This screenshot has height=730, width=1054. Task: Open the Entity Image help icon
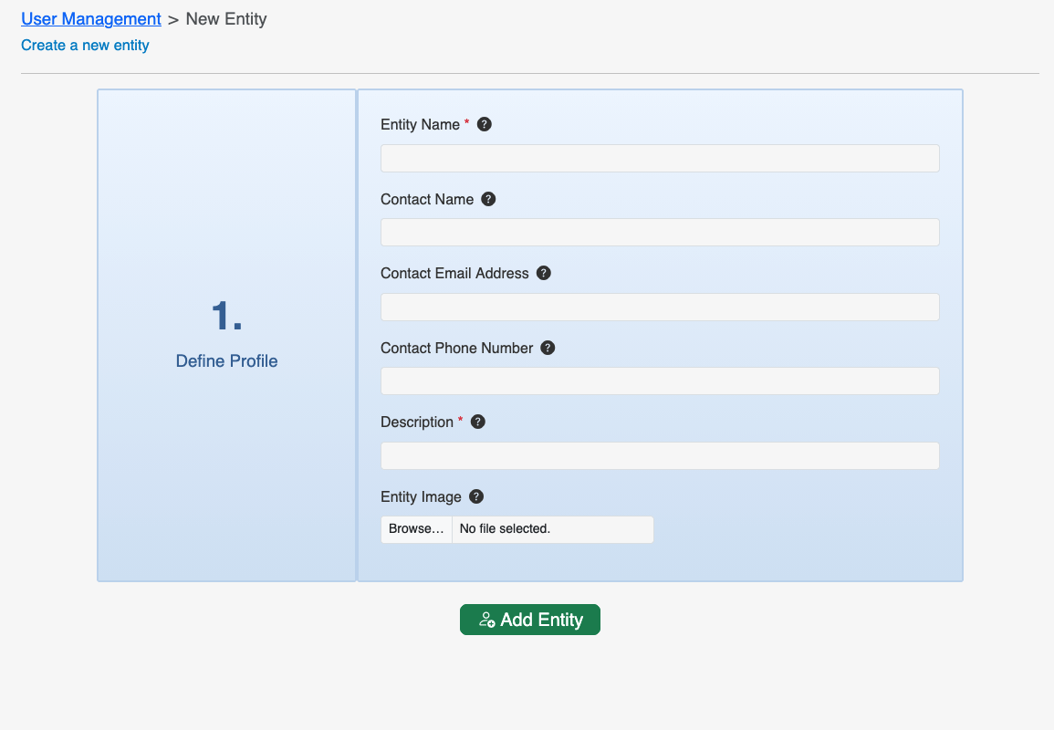pos(476,496)
